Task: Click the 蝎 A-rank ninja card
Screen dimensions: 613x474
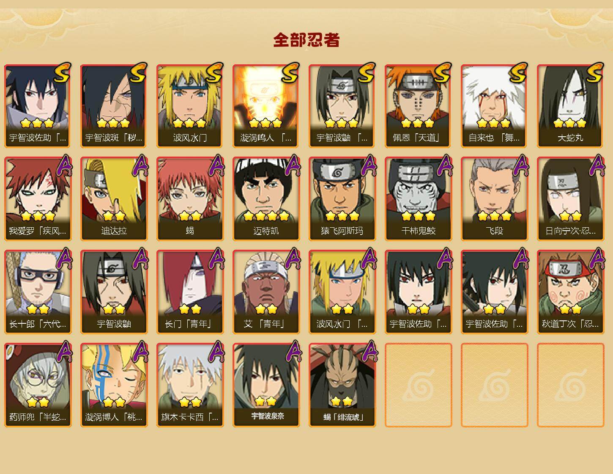Action: [x=190, y=199]
